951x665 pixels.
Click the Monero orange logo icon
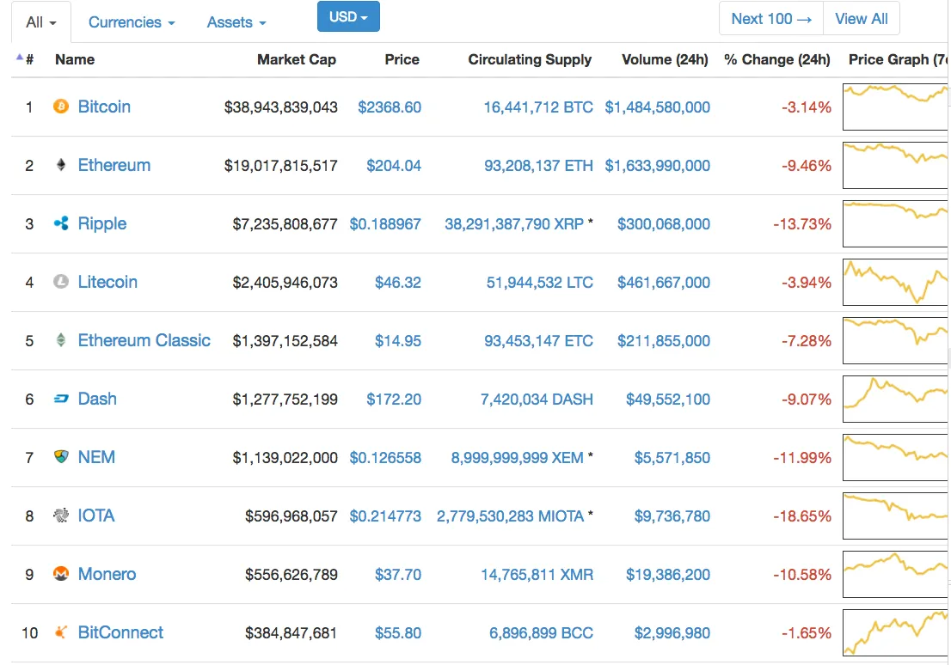coord(61,573)
